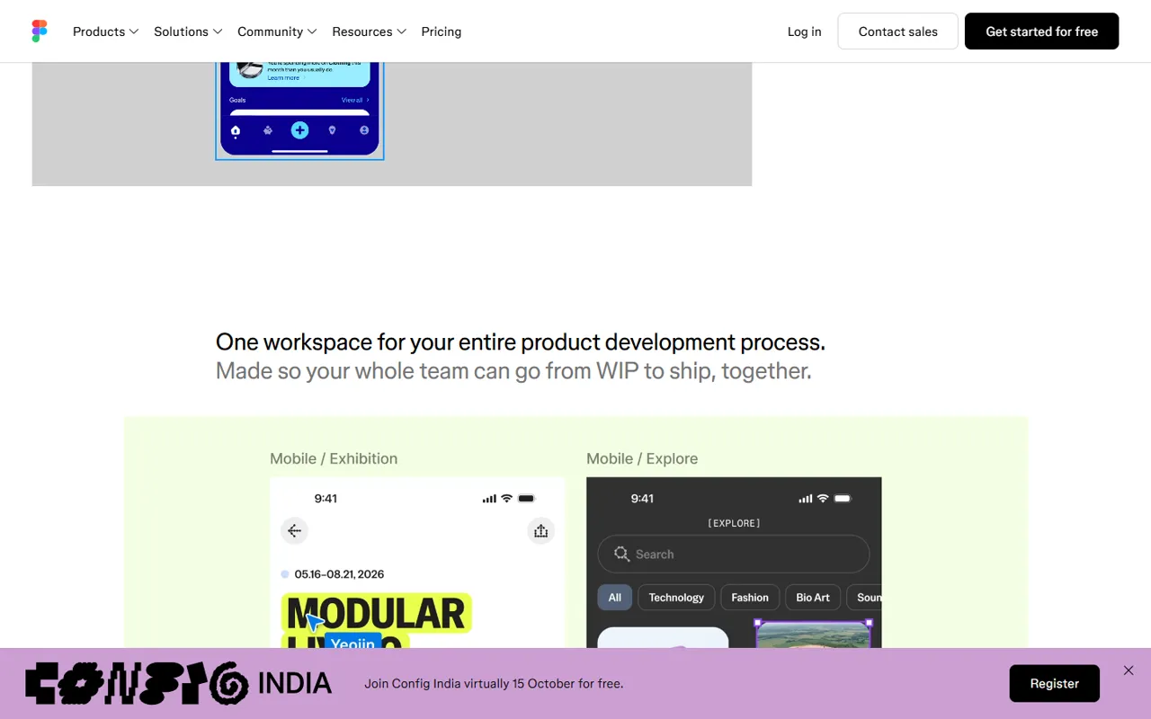The width and height of the screenshot is (1151, 719).
Task: Click Learn more in phone mockup
Action: point(284,78)
